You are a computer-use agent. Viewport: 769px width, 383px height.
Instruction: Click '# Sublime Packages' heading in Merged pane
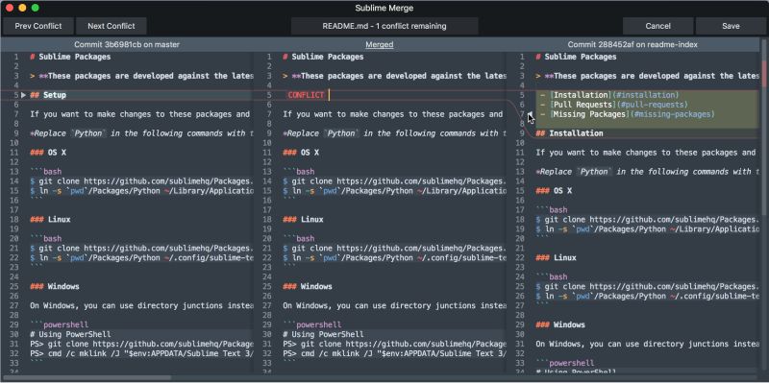click(x=323, y=57)
